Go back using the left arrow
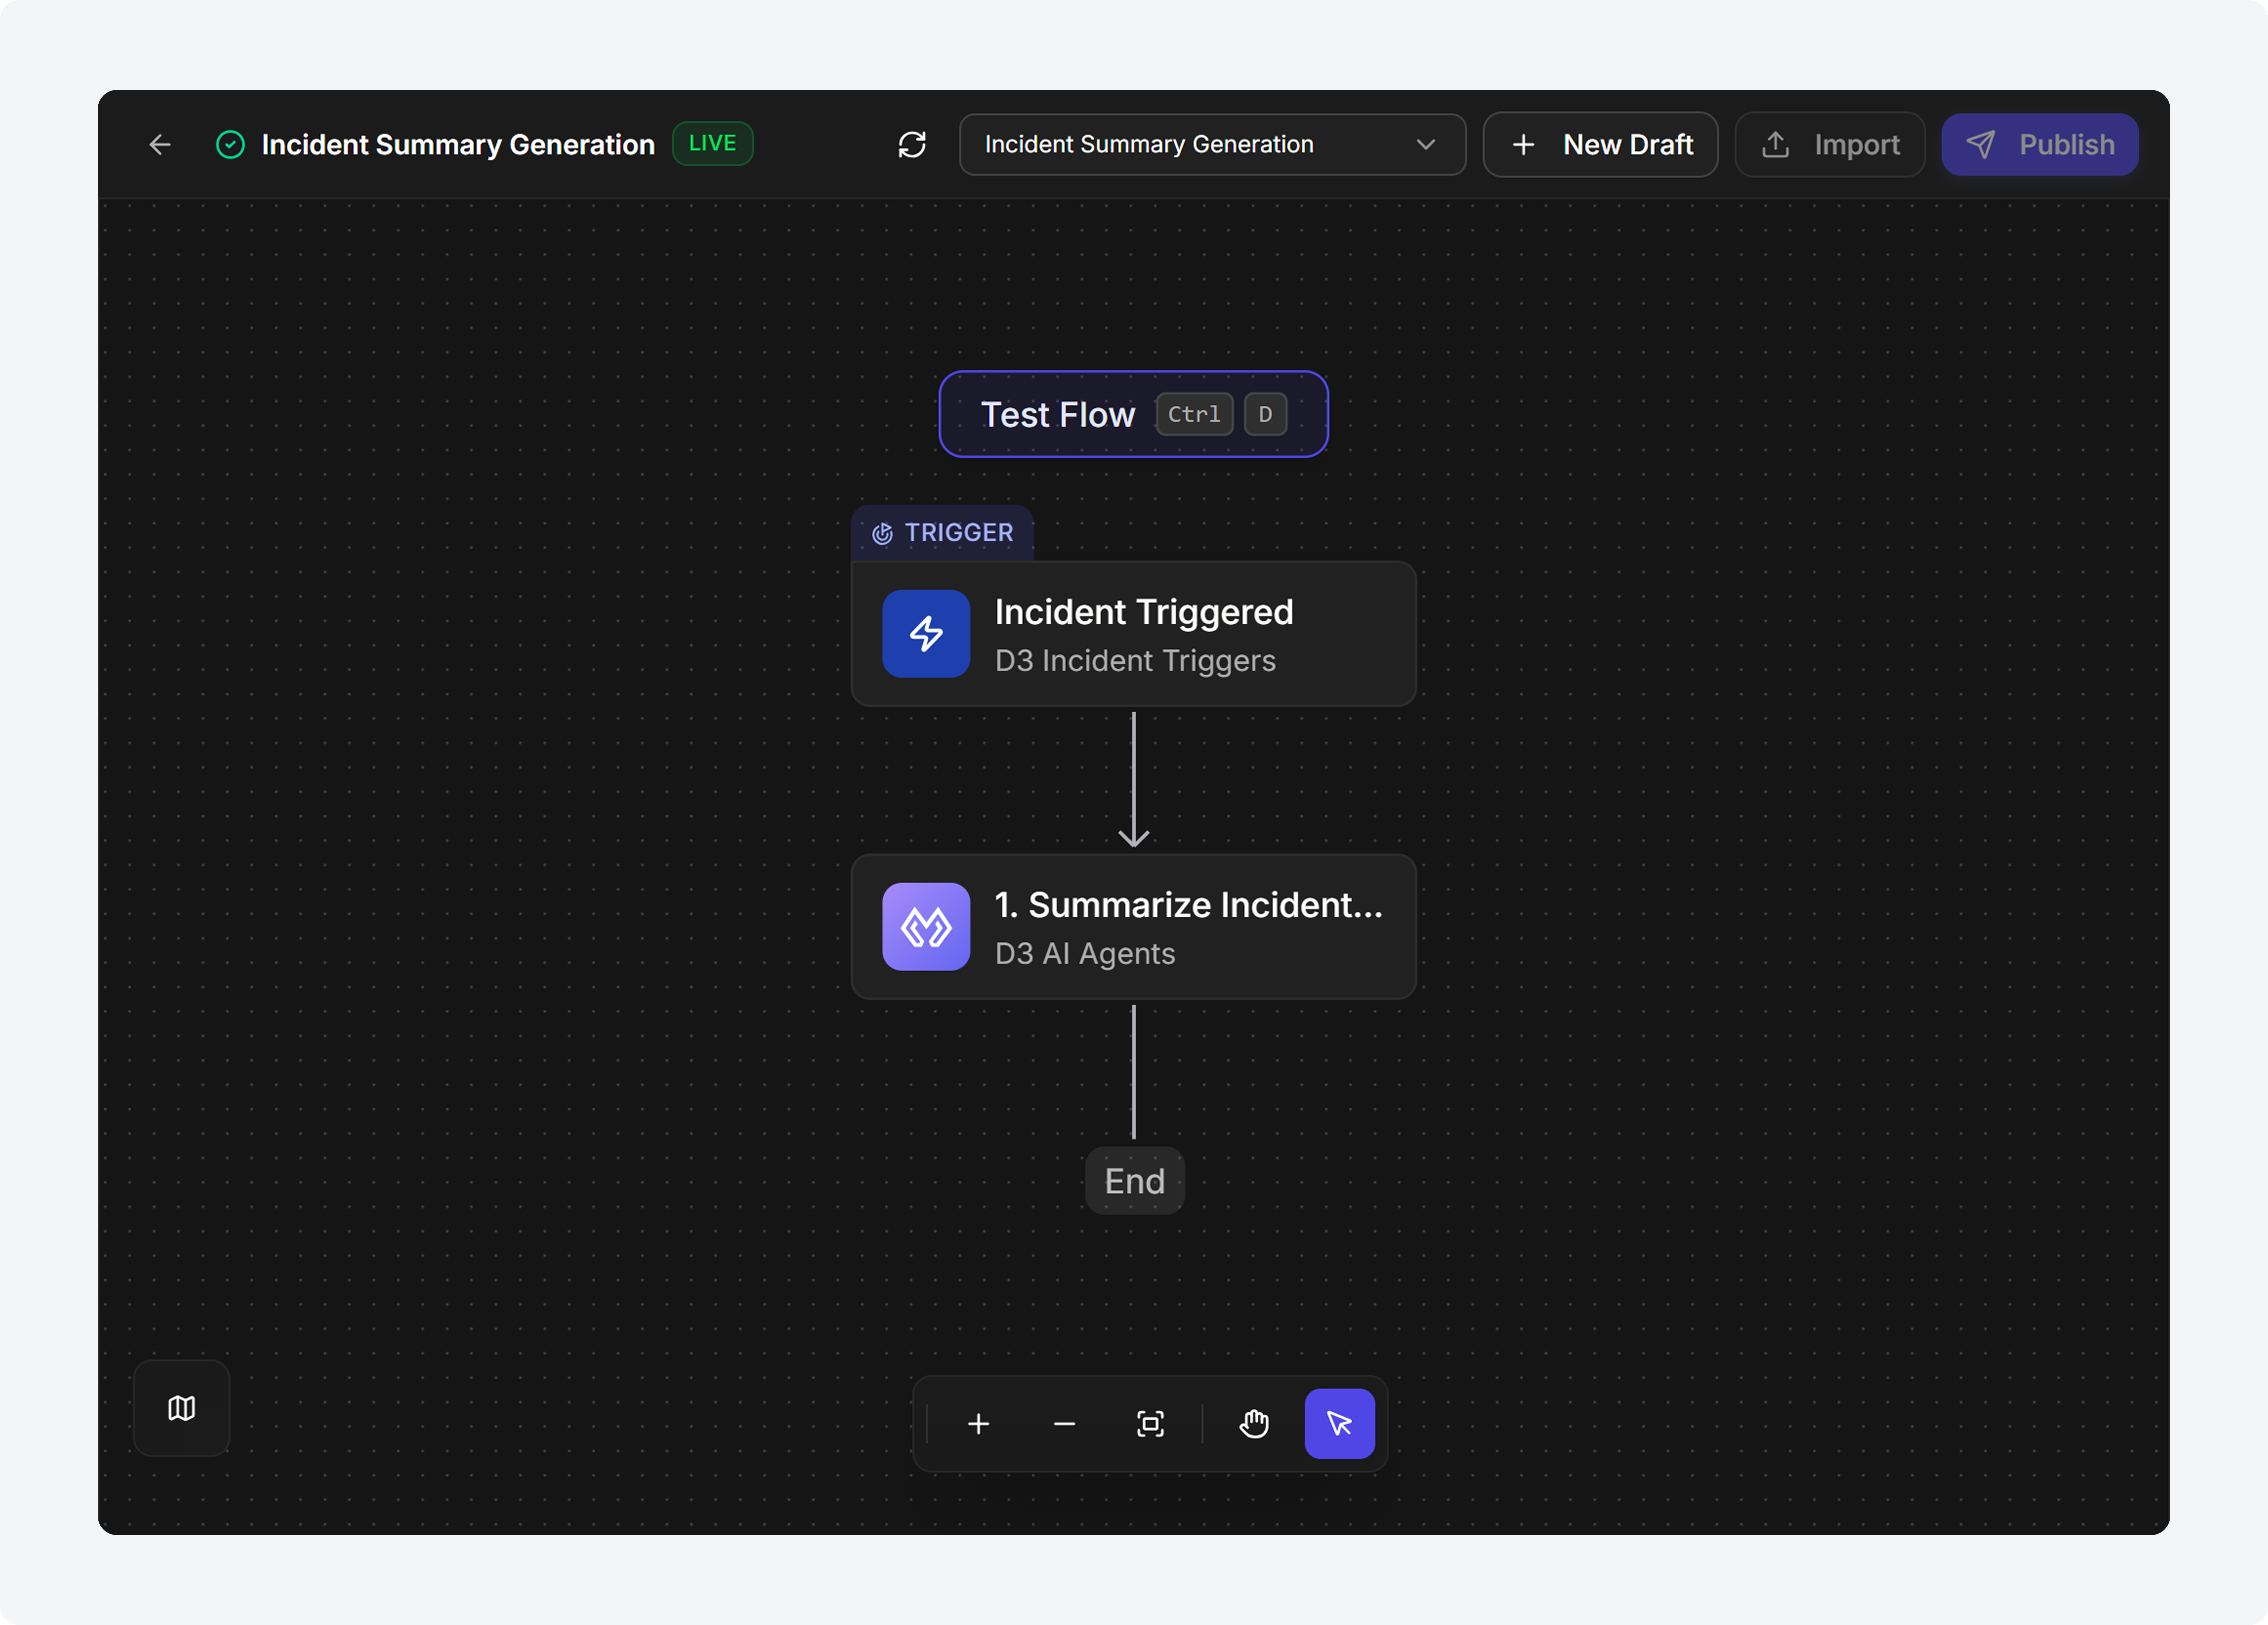The width and height of the screenshot is (2268, 1625). coord(160,145)
